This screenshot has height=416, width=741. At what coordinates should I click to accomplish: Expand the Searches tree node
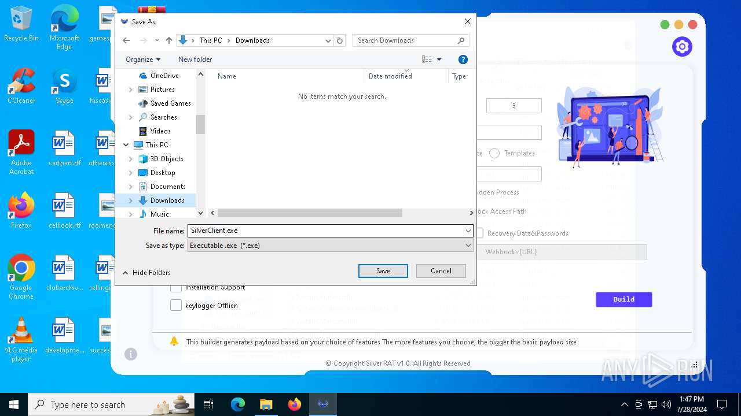130,117
